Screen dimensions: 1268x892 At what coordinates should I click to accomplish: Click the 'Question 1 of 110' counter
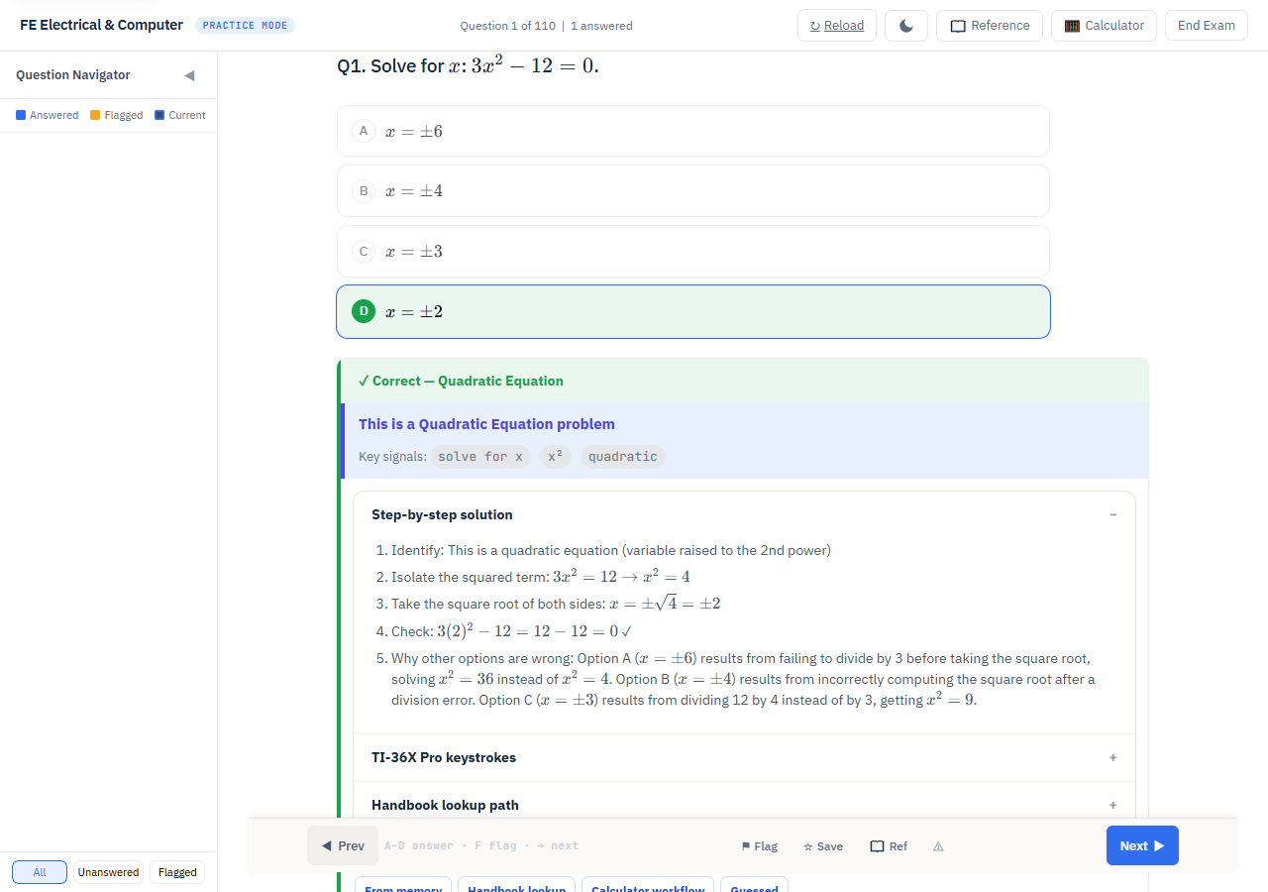[507, 26]
